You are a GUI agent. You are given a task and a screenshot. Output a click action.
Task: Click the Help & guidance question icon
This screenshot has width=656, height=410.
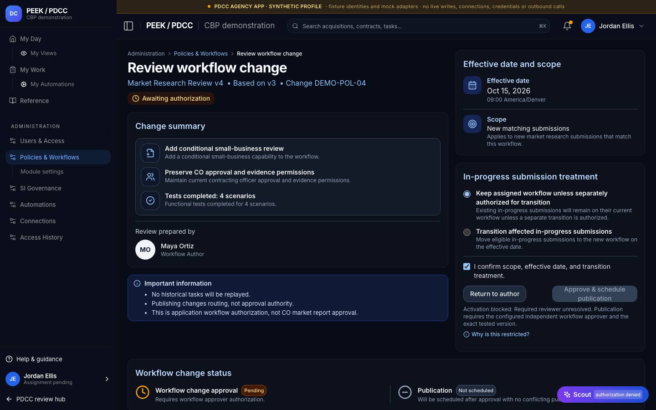point(9,359)
